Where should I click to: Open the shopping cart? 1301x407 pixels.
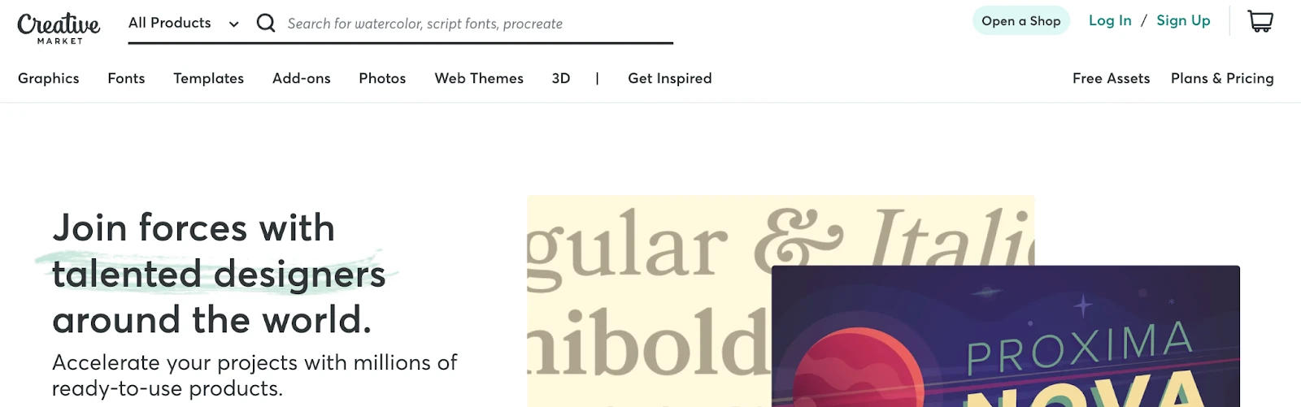pyautogui.click(x=1260, y=21)
